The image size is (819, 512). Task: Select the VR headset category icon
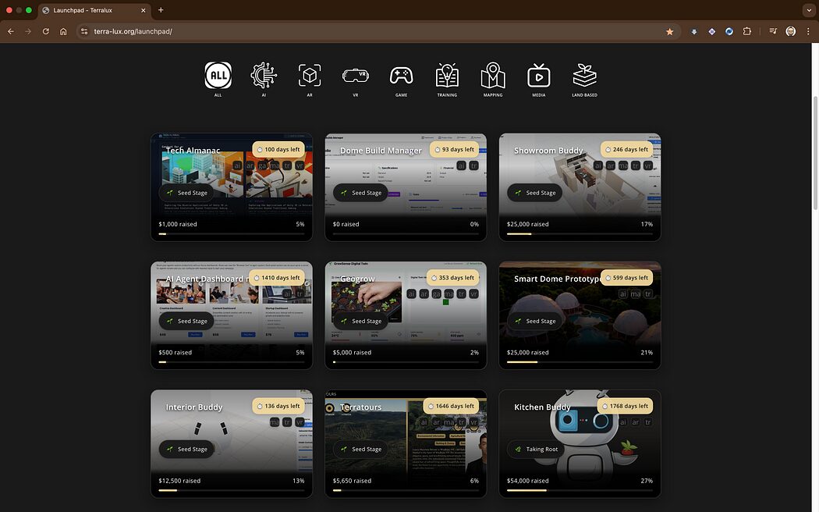click(355, 76)
